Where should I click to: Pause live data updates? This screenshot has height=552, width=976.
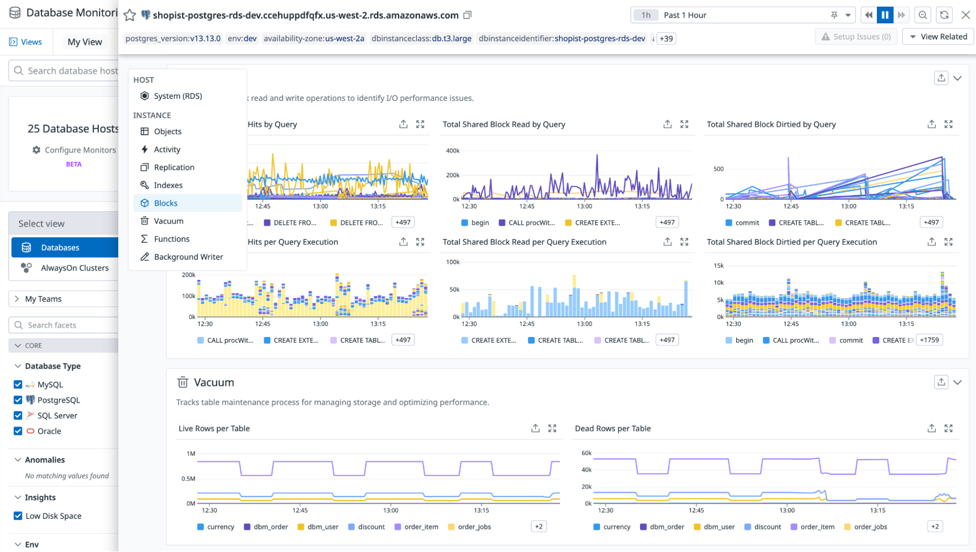point(885,15)
